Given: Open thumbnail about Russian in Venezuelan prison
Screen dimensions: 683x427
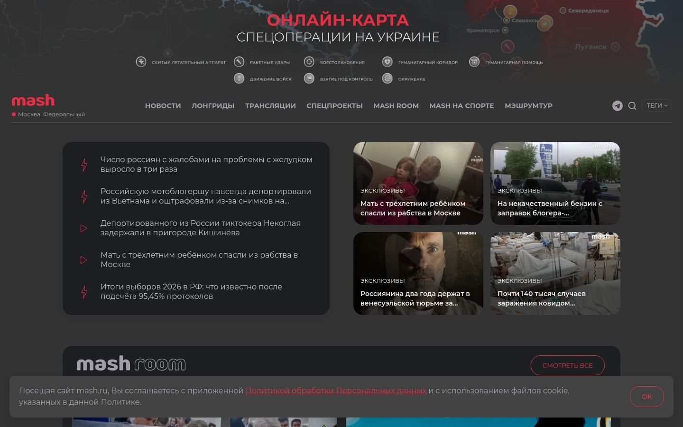Looking at the screenshot, I should pyautogui.click(x=418, y=273).
